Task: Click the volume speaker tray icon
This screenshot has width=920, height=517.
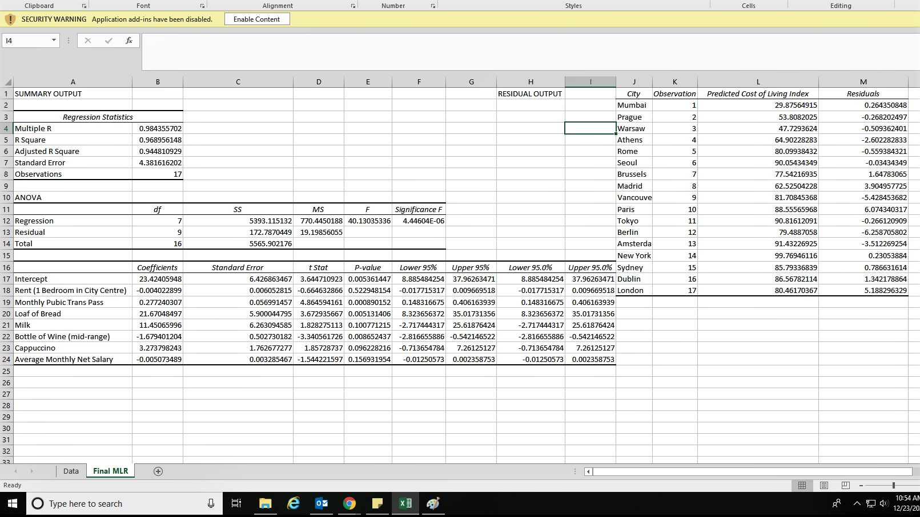Action: (883, 503)
